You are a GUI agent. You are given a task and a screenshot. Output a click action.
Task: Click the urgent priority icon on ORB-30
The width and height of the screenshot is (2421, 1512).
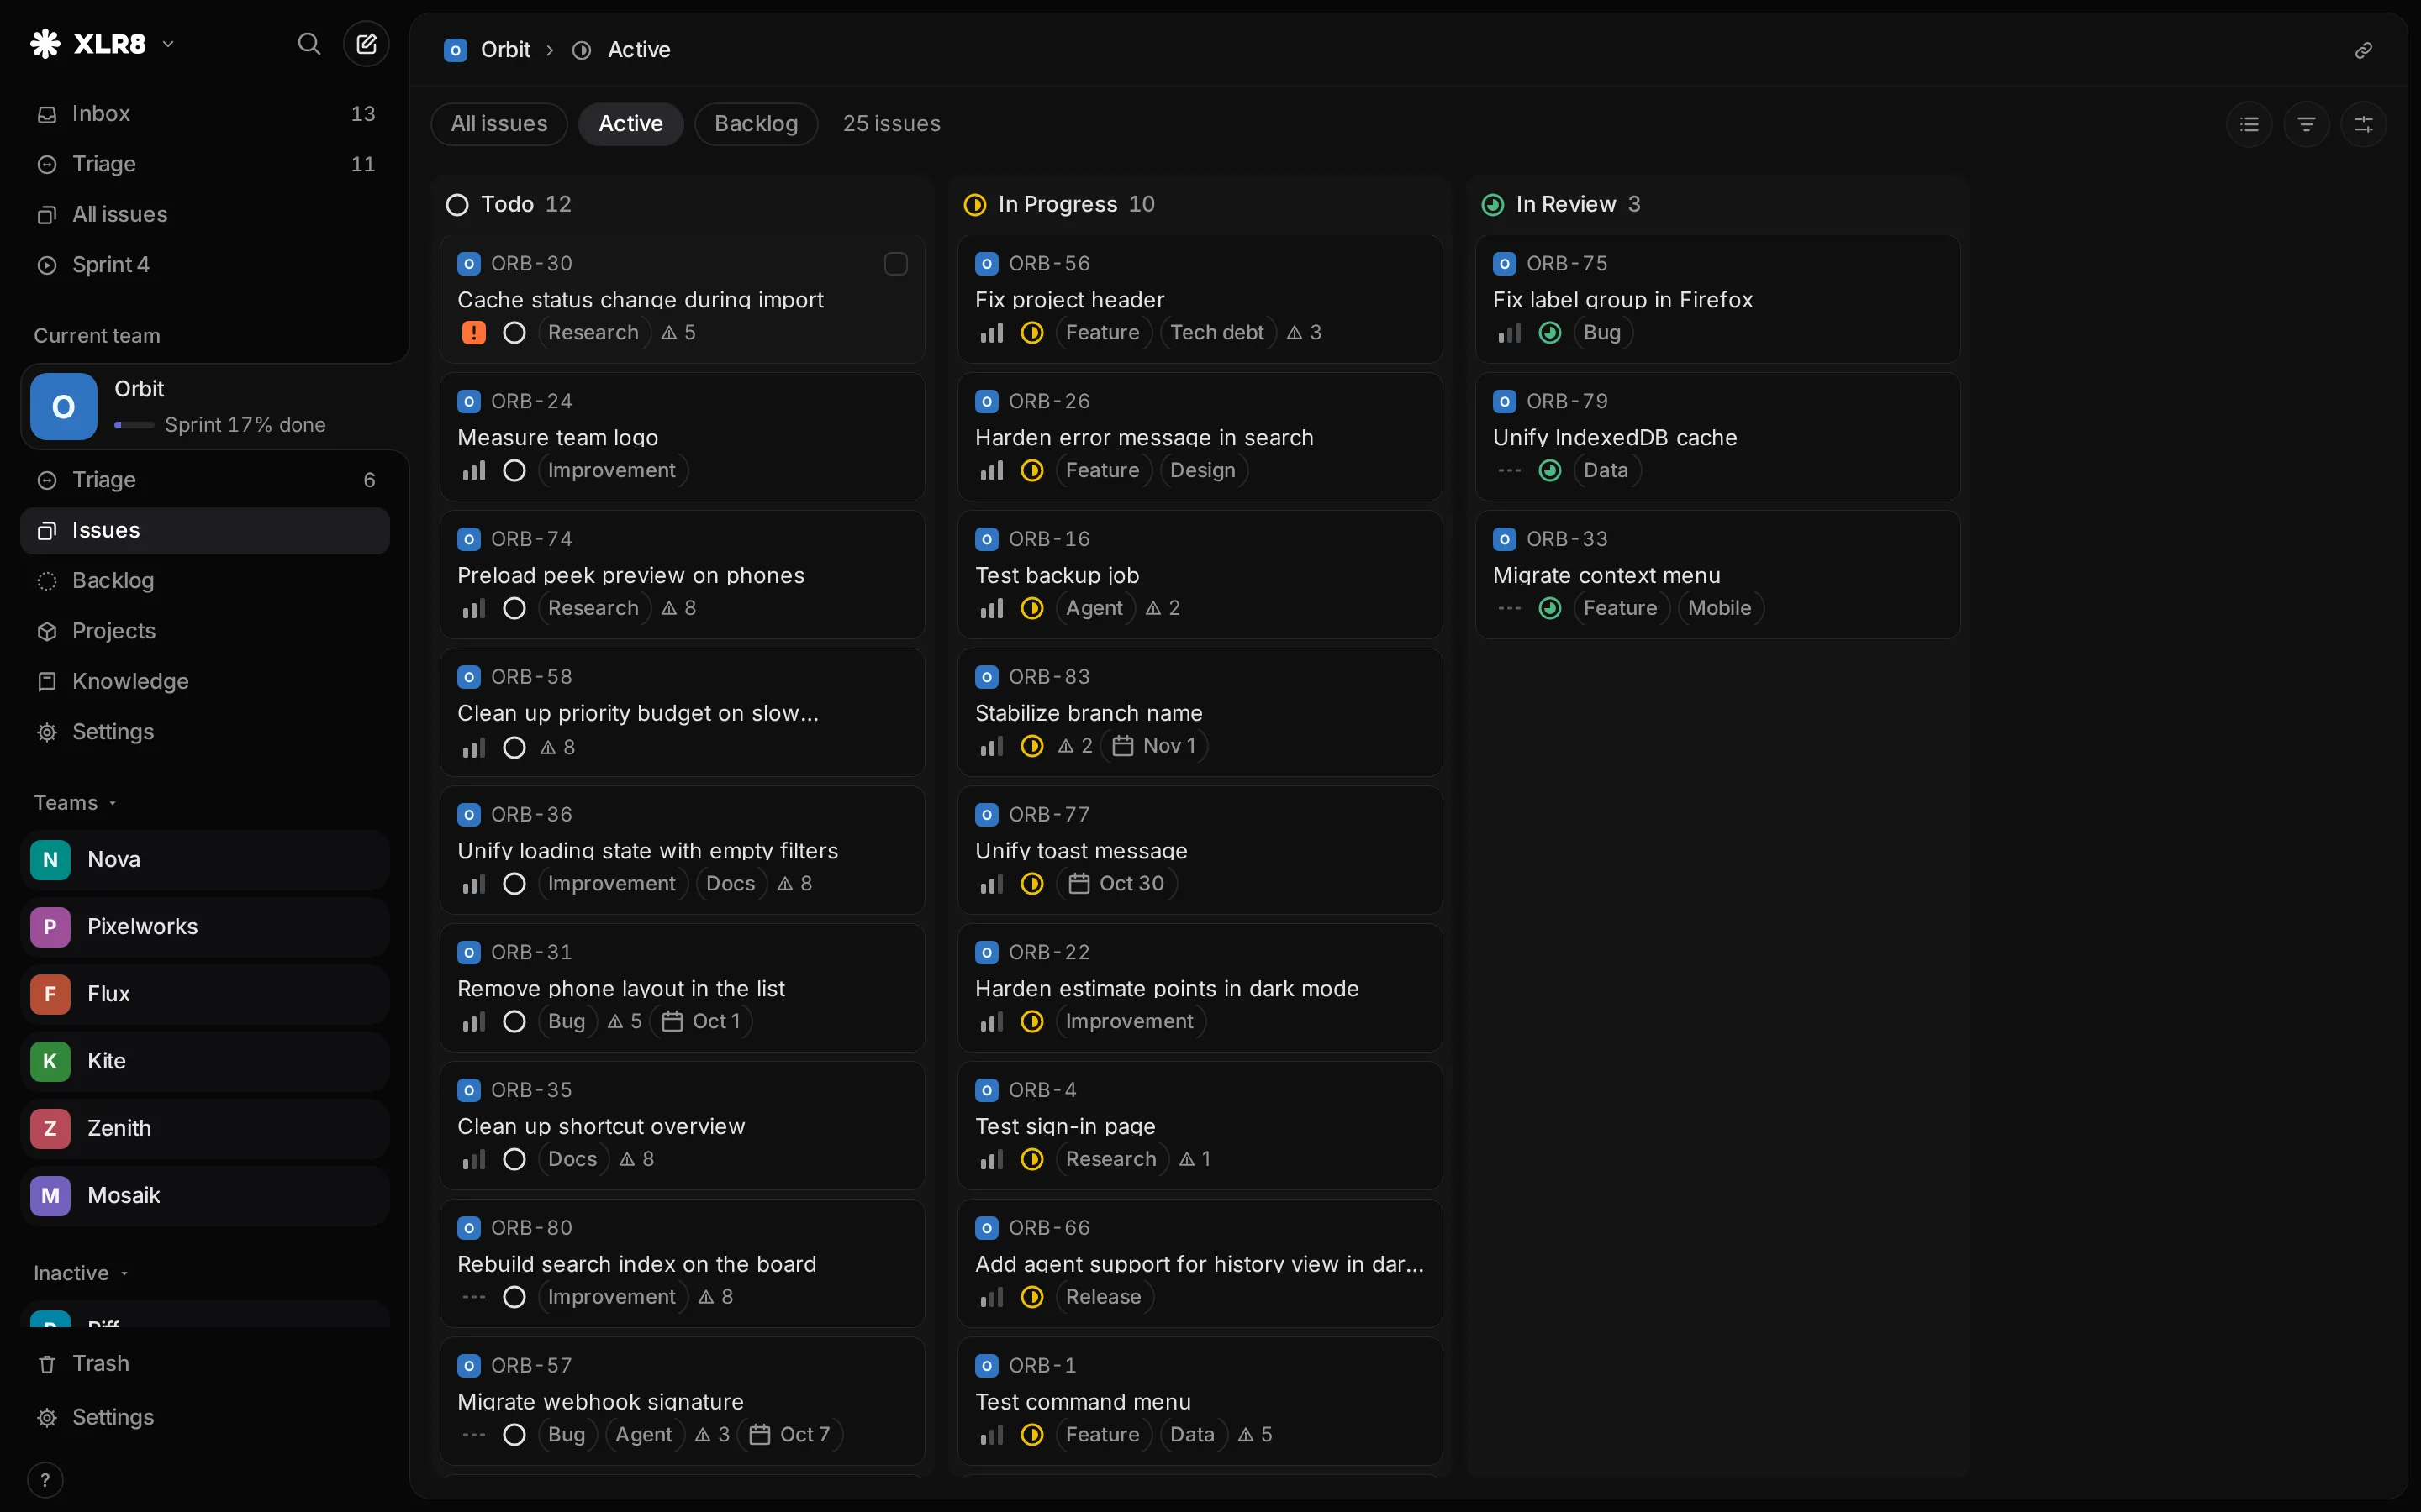coord(474,333)
